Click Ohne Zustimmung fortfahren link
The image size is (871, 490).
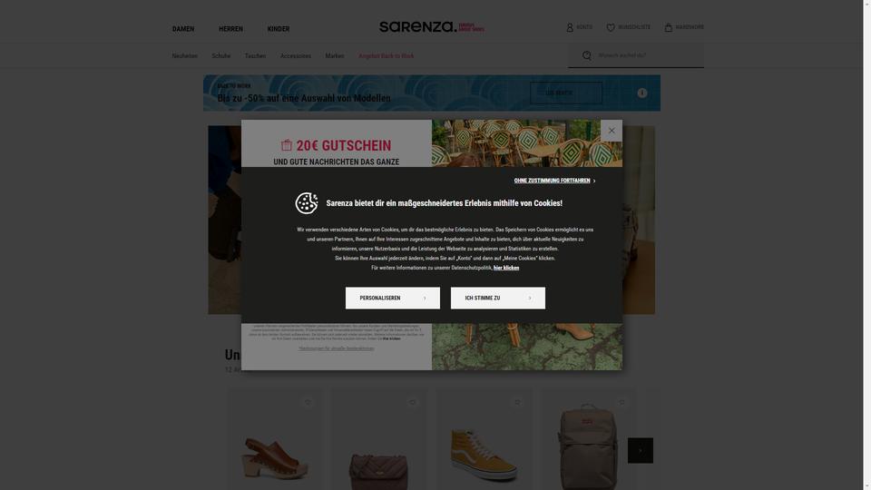(554, 181)
